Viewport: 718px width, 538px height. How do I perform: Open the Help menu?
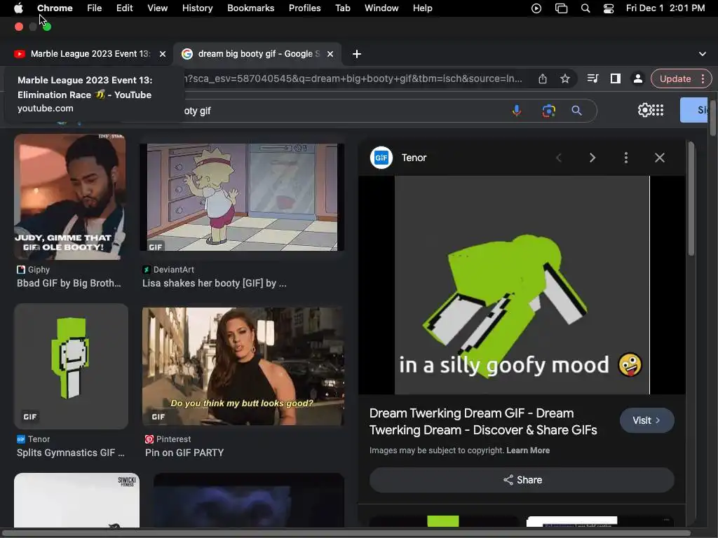coord(422,8)
